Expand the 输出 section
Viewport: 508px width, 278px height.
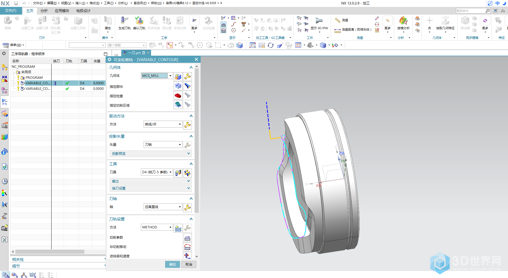pos(150,181)
